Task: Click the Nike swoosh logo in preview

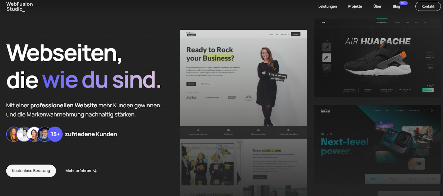Action: point(324,22)
